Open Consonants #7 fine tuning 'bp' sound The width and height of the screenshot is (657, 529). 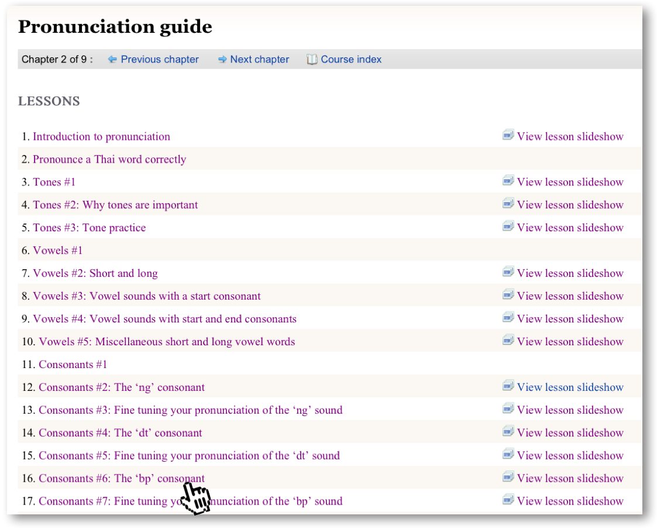coord(191,501)
